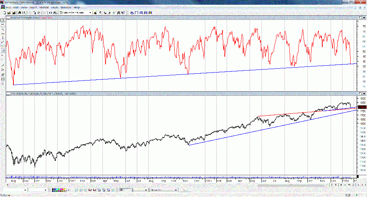Open the blank dropdown right of the bottom text field
Image resolution: width=367 pixels, height=197 pixels.
[140, 190]
